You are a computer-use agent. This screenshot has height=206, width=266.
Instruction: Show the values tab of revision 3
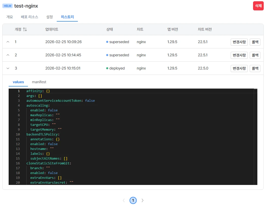(18, 82)
